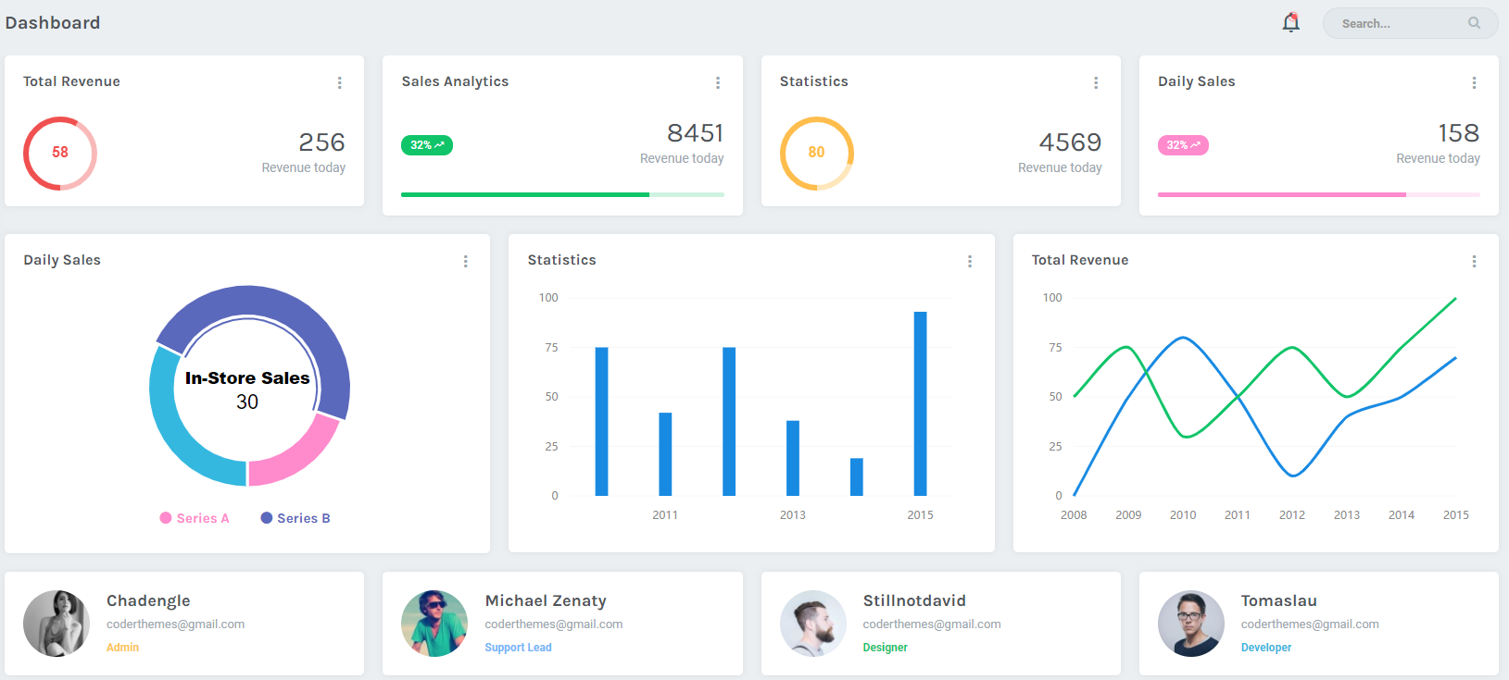
Task: Open top Statistics card options menu
Action: pyautogui.click(x=1096, y=83)
